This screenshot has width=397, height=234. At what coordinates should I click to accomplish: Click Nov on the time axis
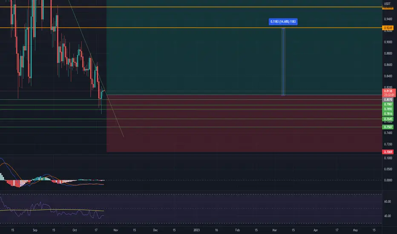click(x=116, y=230)
